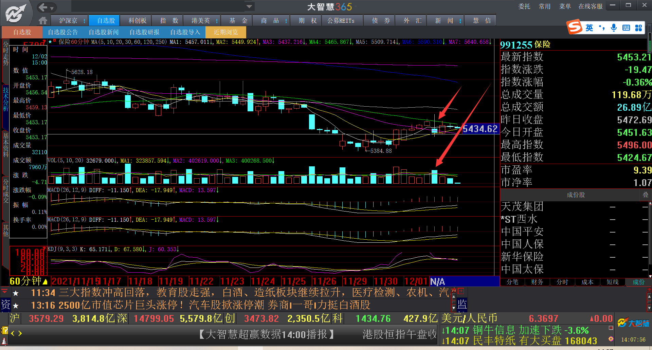Click the red arrow box icon near 监

[x=461, y=291]
